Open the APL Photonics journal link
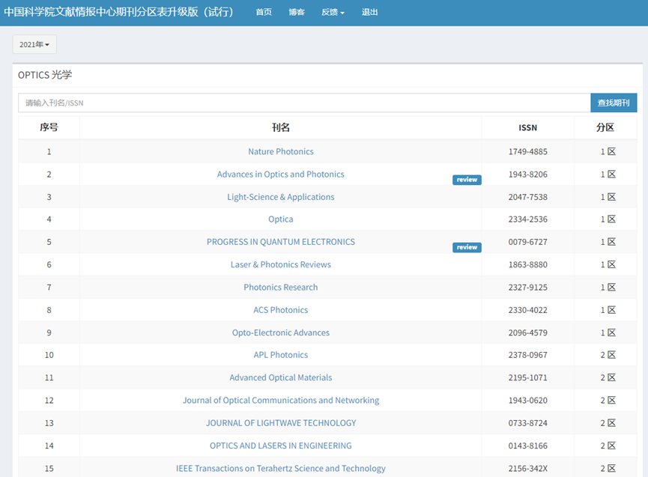Screen dimensions: 648x477 281,355
